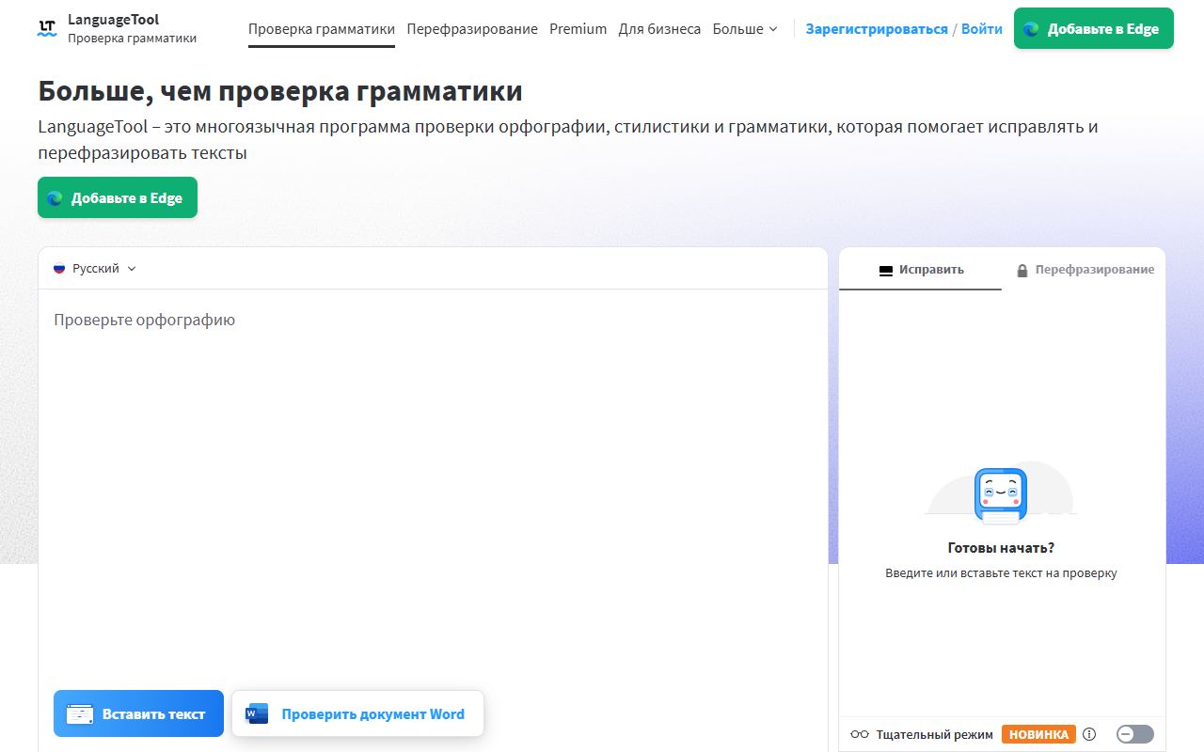
Task: Click the НОВИНКА badge
Action: [1038, 734]
